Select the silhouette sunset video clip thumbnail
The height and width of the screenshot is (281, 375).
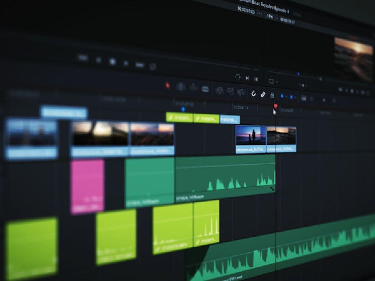click(x=251, y=136)
